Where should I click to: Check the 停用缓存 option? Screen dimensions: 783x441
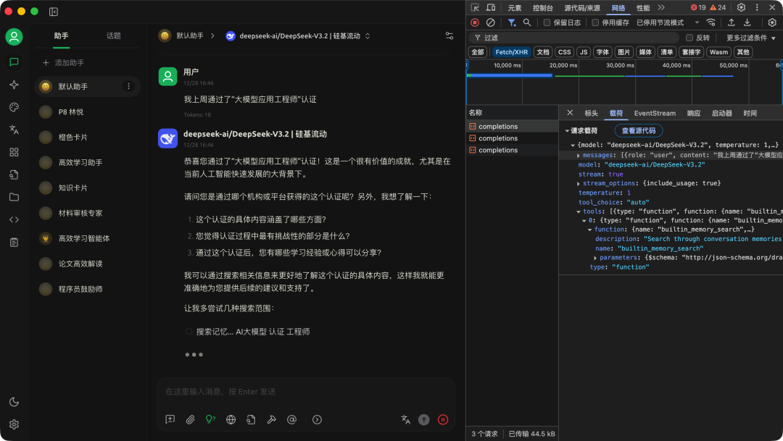tap(595, 22)
